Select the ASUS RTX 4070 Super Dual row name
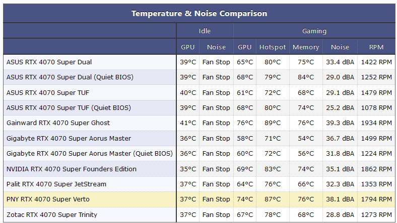 tap(49, 62)
